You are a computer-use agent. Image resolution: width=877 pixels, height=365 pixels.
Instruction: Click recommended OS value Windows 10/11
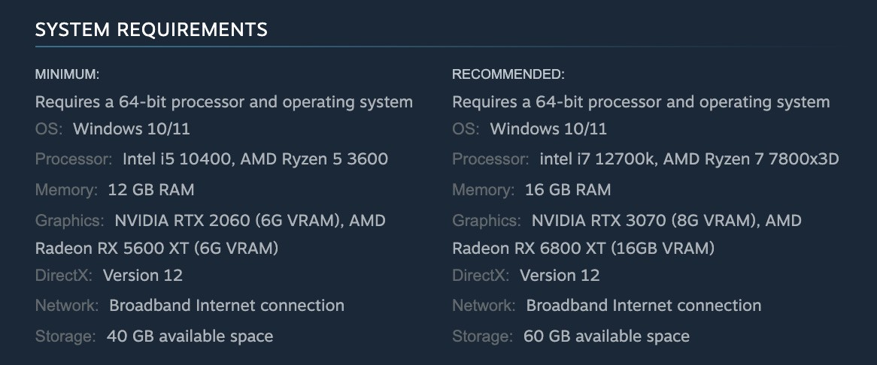[x=548, y=129]
